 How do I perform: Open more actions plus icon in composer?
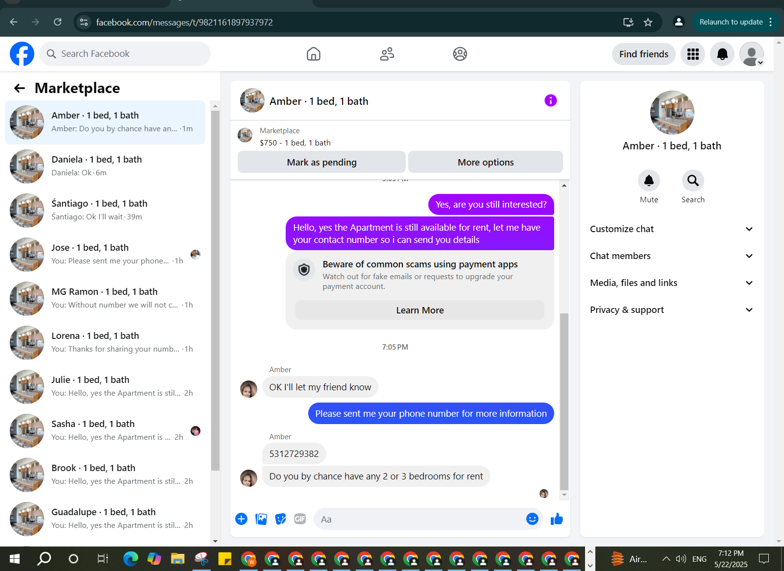coord(241,519)
